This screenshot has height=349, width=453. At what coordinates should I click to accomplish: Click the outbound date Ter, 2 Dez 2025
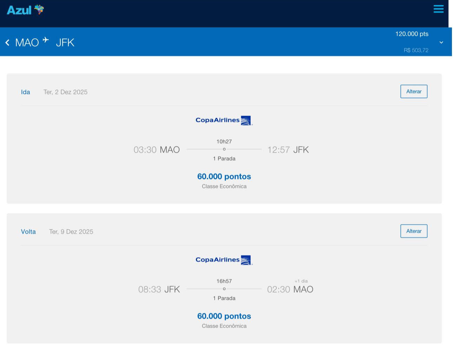65,92
